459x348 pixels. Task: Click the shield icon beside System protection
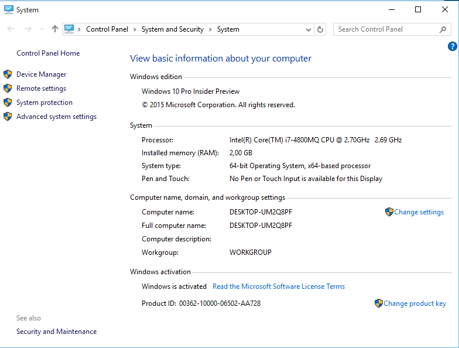(8, 102)
